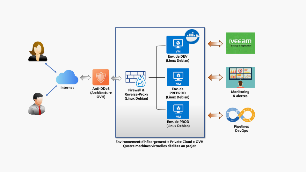Open the Monitoring dashboard image

[240, 77]
